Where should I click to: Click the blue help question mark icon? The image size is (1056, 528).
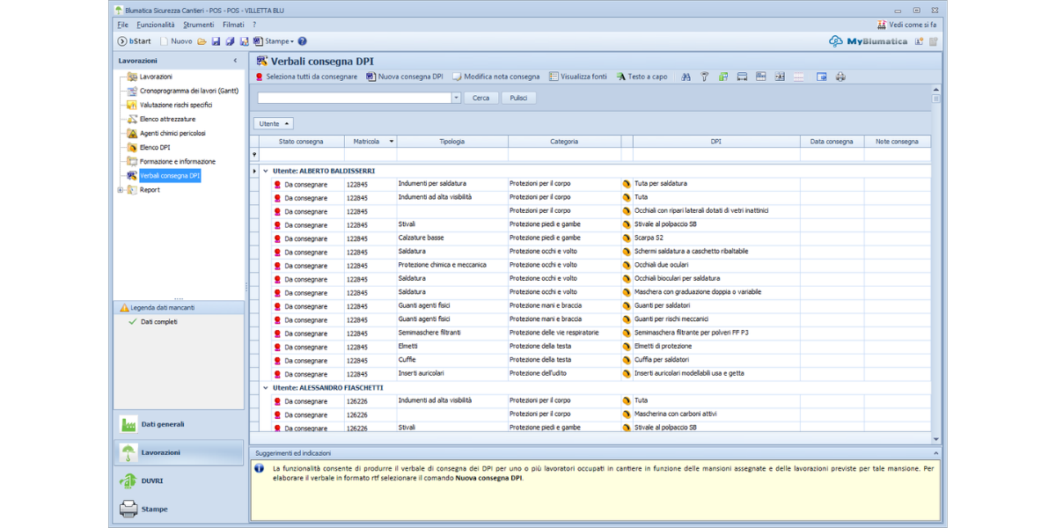coord(302,41)
